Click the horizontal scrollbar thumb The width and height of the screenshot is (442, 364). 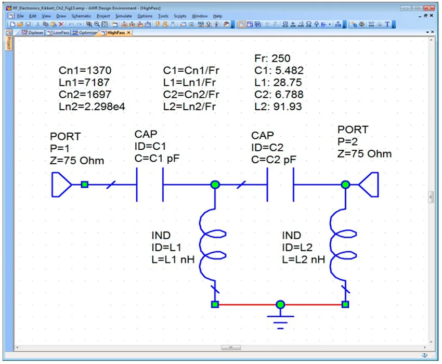coord(230,347)
